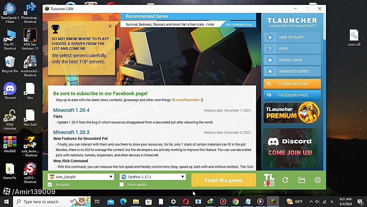Select MTA San Andreas 1.5 icon

tap(30, 40)
